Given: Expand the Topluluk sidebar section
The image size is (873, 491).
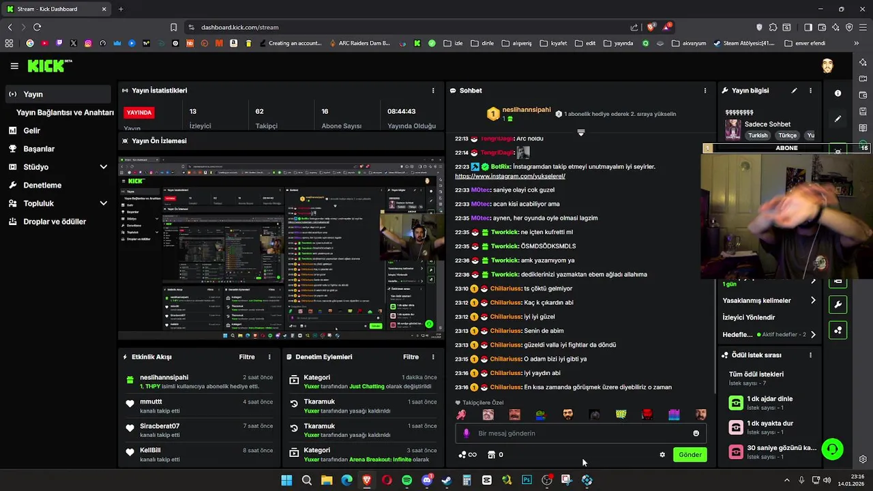Looking at the screenshot, I should pos(57,203).
